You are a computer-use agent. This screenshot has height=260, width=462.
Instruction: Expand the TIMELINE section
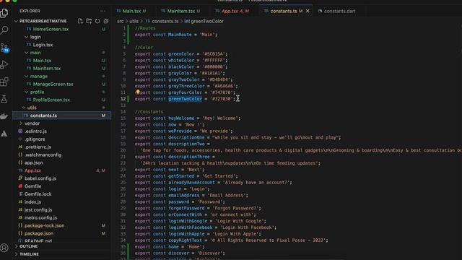[x=29, y=253]
